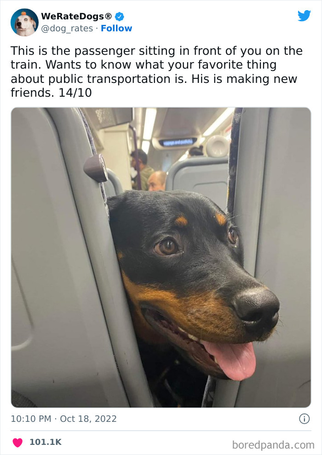Click the dog's nose in the photo
The width and height of the screenshot is (322, 455).
coord(257,308)
